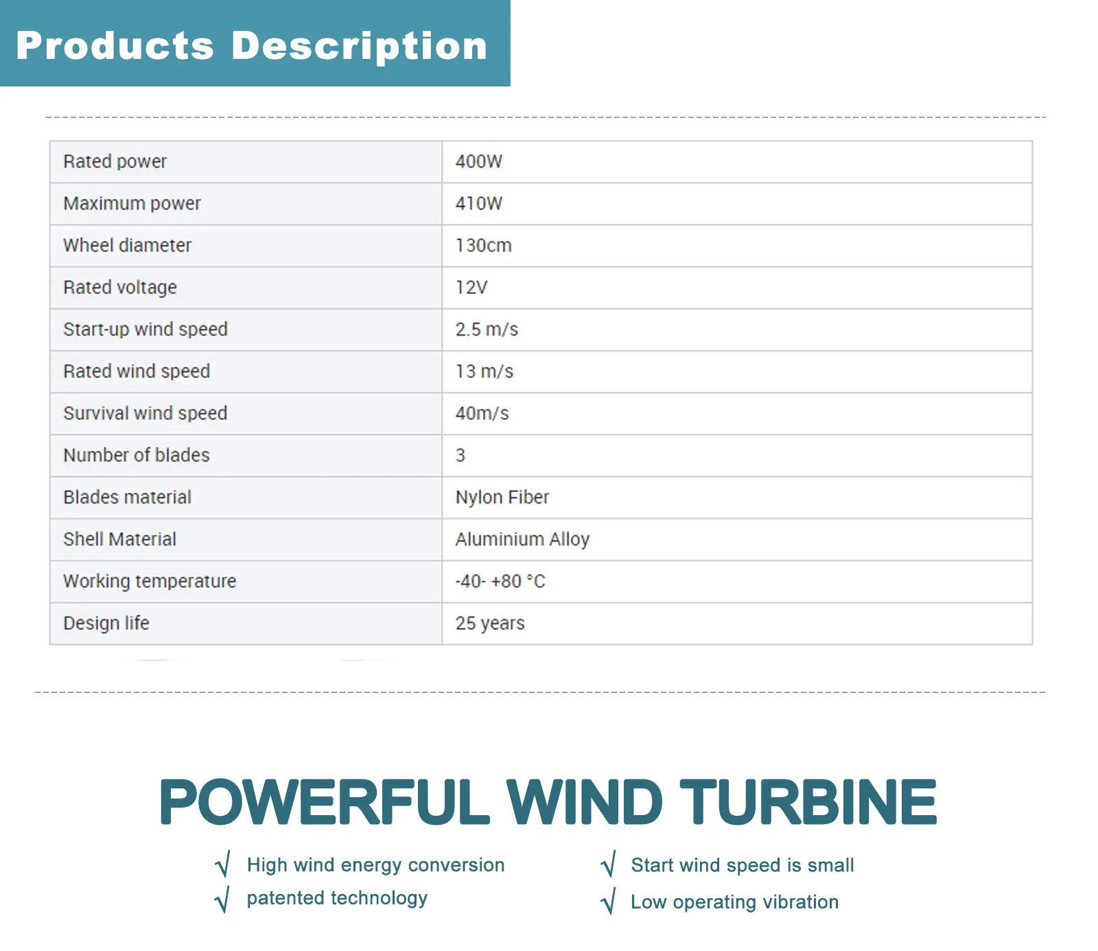
Task: Select the Wheel diameter row label
Action: [x=128, y=246]
